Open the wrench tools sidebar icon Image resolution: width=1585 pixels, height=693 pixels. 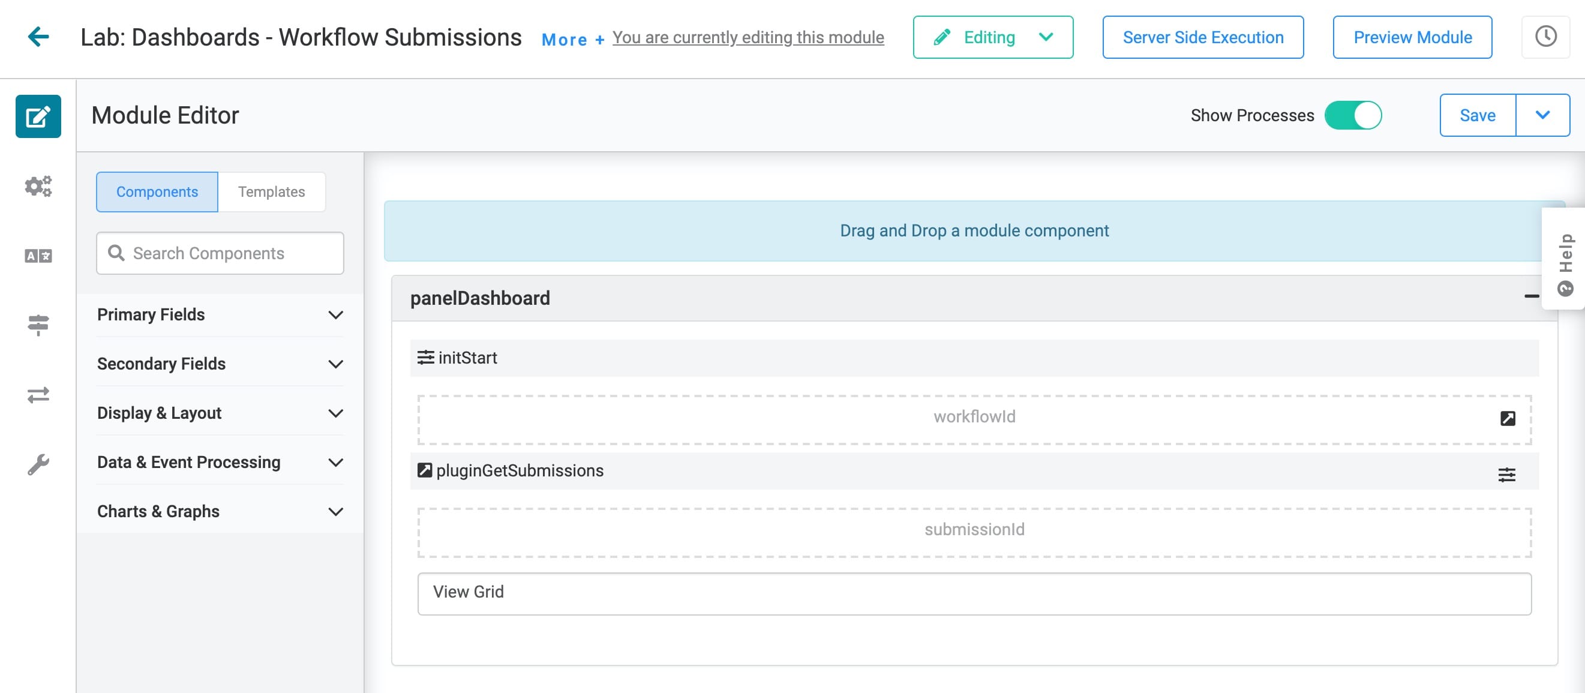[38, 464]
